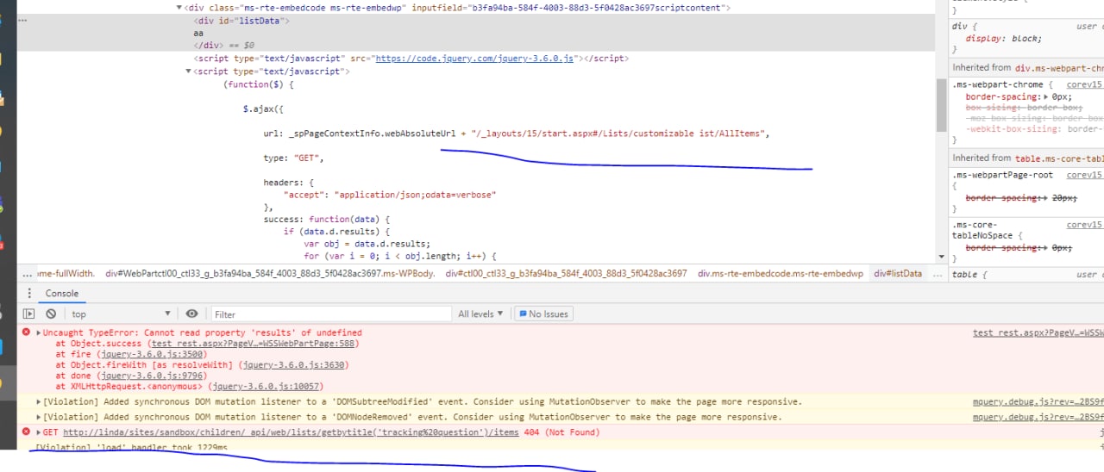Viewport: 1104px width, 472px height.
Task: Click the Elements panel vertical scrollbar thumb
Action: tap(941, 107)
